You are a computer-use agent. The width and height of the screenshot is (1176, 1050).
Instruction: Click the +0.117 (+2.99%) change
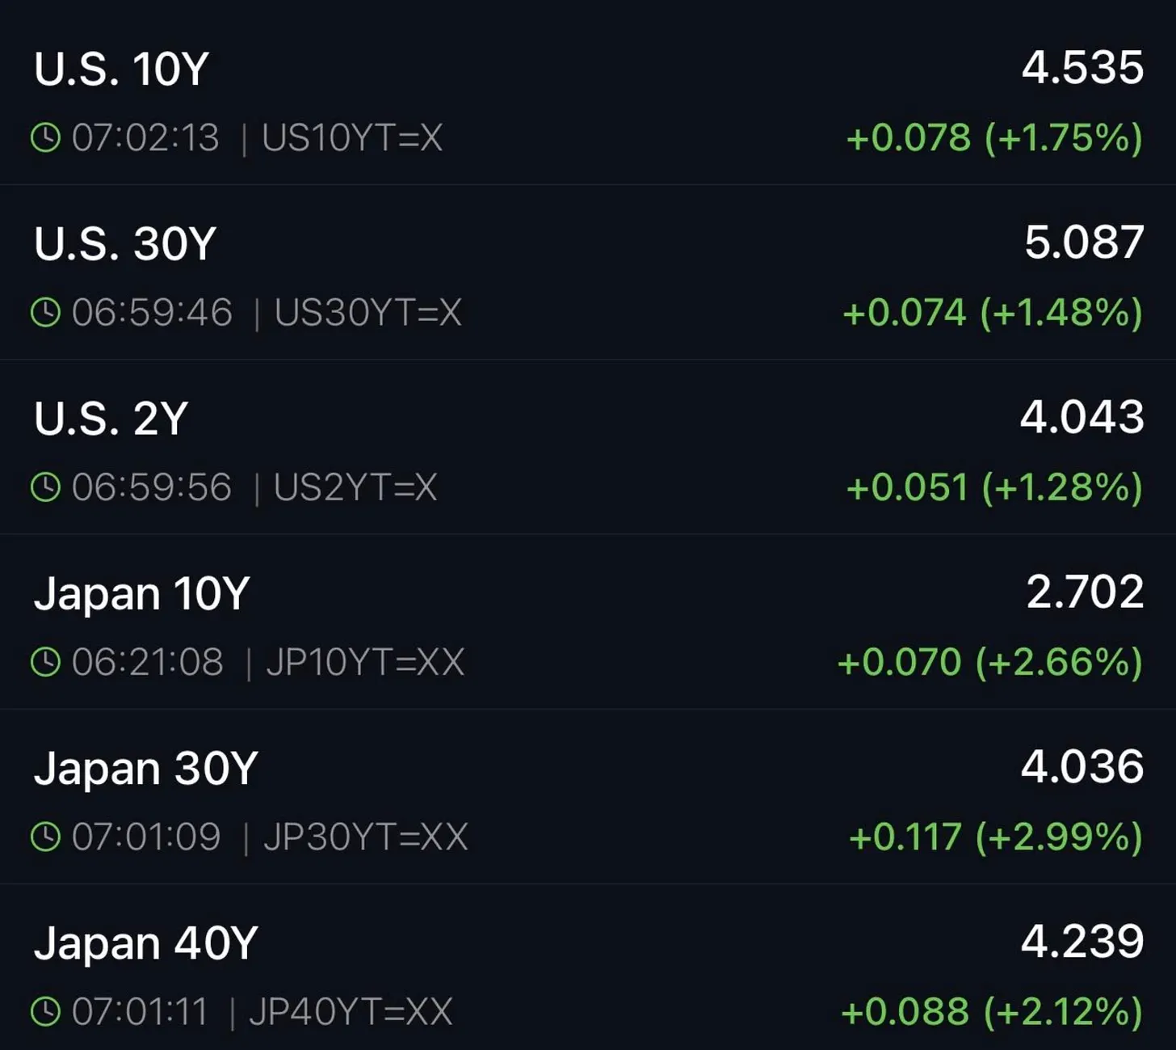pos(996,837)
